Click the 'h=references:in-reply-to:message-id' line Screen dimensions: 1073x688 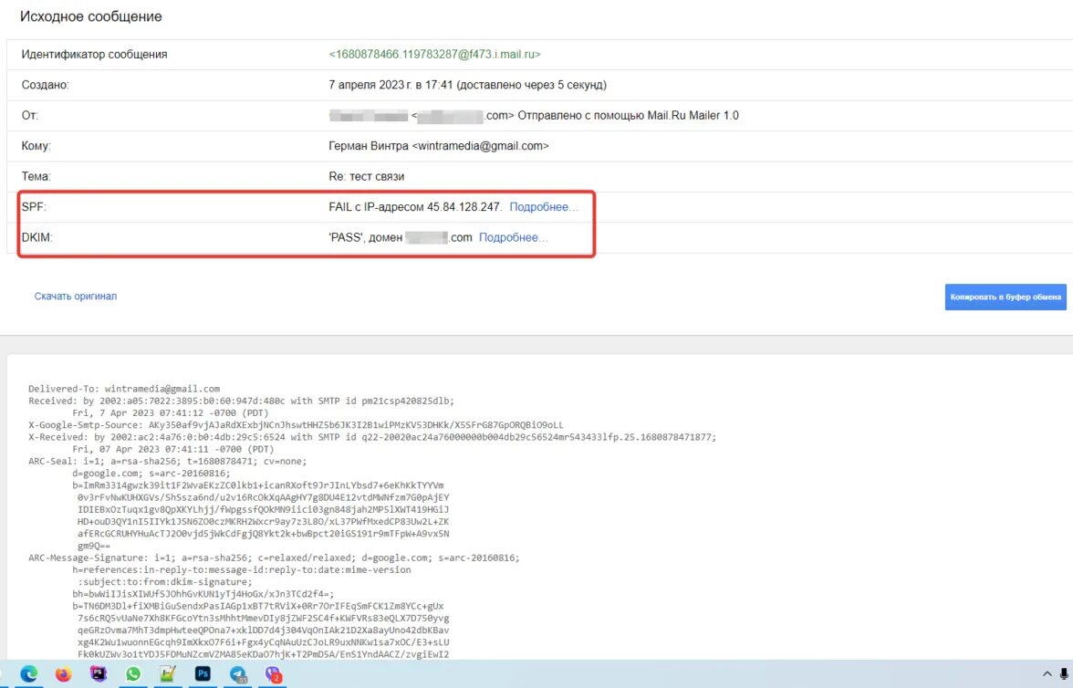[x=242, y=569]
